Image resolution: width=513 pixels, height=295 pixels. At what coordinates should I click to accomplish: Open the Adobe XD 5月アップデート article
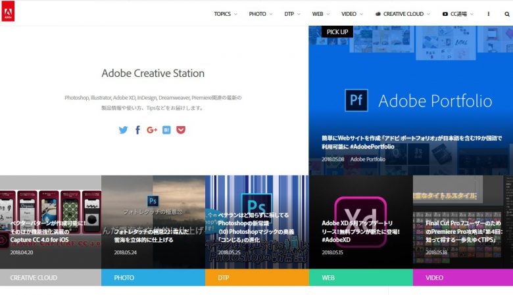[x=360, y=231]
